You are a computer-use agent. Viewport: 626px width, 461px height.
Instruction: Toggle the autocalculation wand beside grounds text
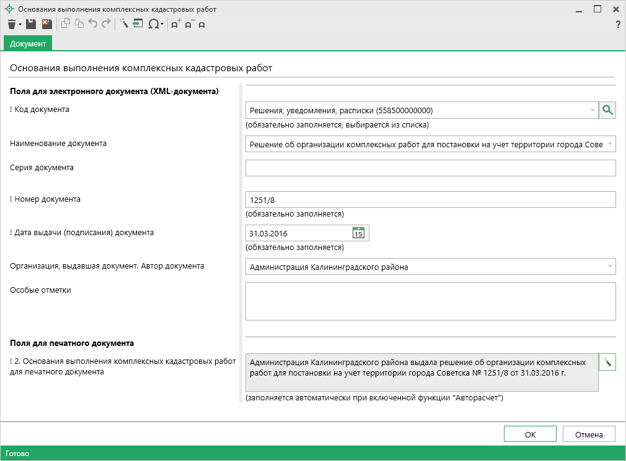click(x=607, y=362)
